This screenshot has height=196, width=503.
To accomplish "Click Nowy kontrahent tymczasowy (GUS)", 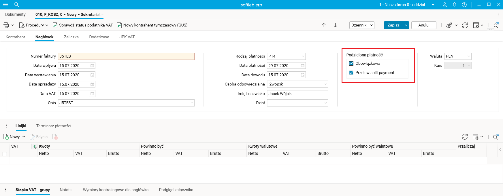I will click(152, 25).
